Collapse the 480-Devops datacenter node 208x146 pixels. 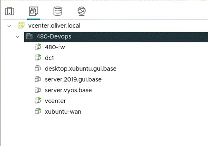click(18, 37)
